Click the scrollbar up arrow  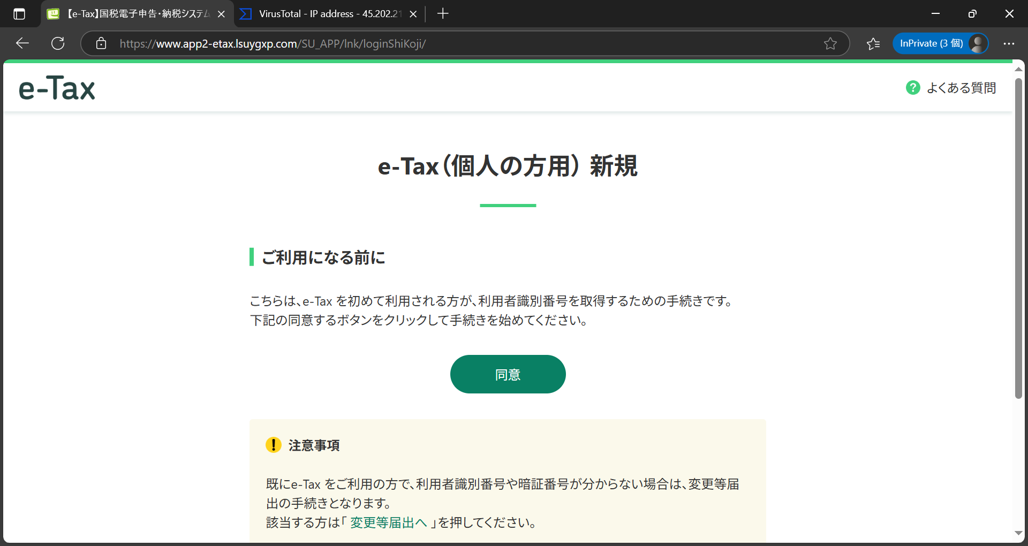pos(1018,69)
